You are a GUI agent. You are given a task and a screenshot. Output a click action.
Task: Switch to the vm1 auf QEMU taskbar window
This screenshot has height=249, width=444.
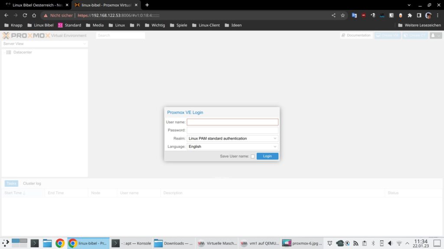click(260, 243)
